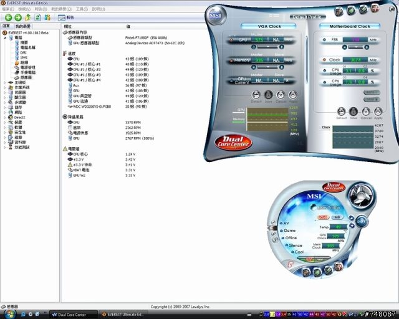The width and height of the screenshot is (399, 319).
Task: Click Motherboard Clock Save icon
Action: [353, 112]
